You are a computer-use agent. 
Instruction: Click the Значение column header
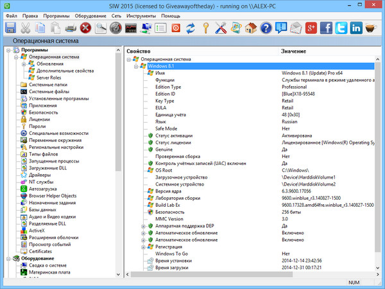click(293, 50)
